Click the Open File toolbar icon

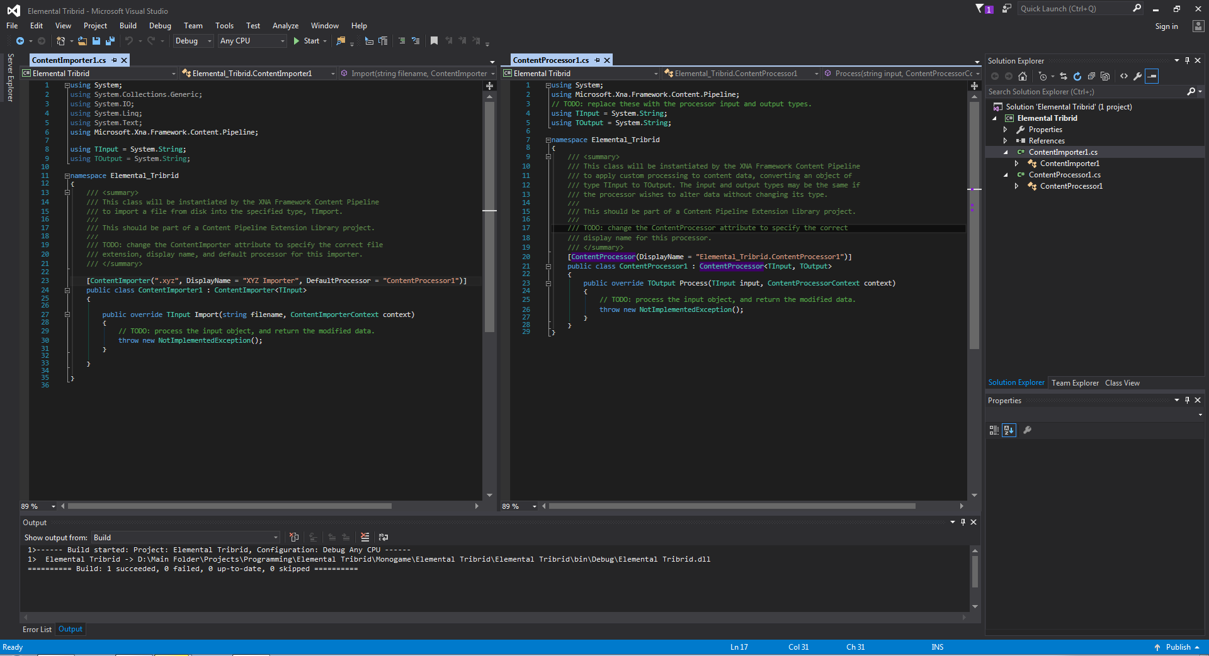(x=82, y=41)
